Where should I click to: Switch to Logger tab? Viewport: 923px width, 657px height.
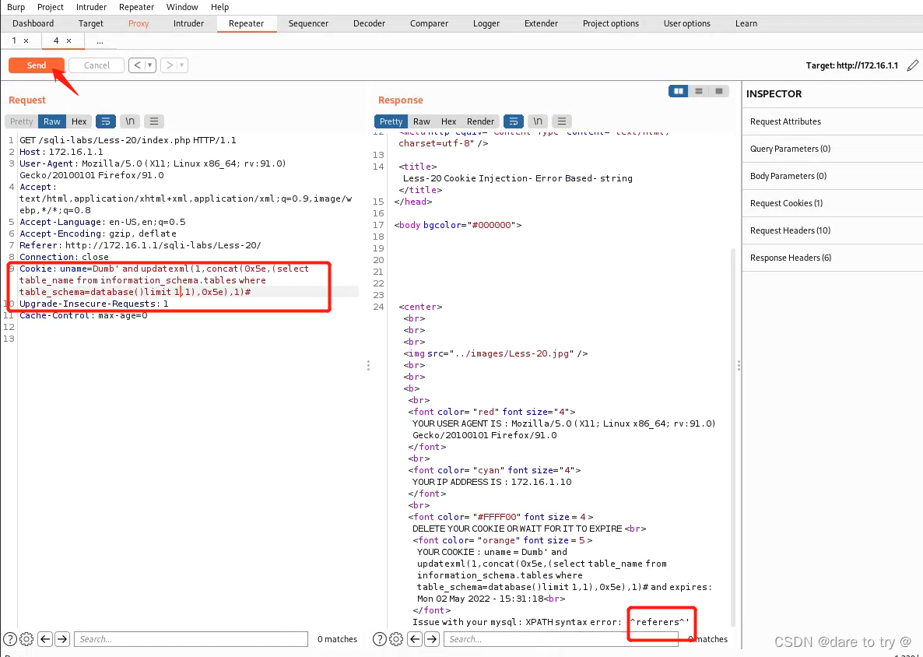(x=486, y=23)
